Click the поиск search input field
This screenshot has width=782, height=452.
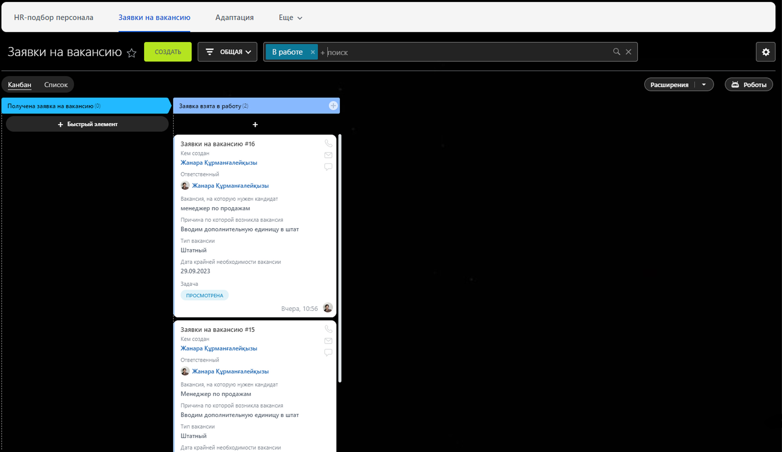tap(460, 52)
